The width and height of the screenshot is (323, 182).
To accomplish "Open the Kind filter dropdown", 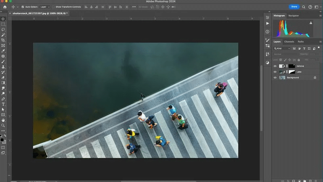I will 282,48.
